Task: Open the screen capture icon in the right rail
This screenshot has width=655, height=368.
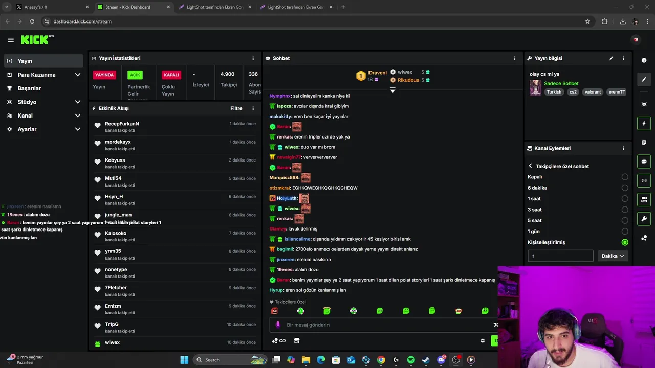Action: pyautogui.click(x=644, y=104)
